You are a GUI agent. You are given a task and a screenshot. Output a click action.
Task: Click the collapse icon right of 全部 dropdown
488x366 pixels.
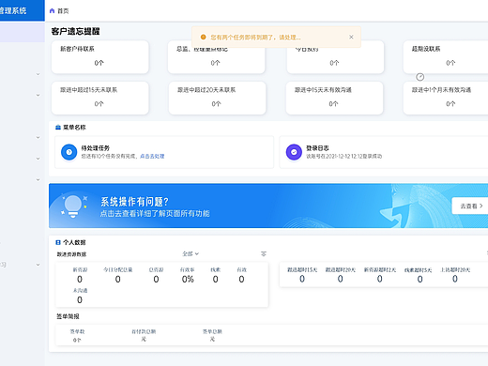pyautogui.click(x=264, y=253)
